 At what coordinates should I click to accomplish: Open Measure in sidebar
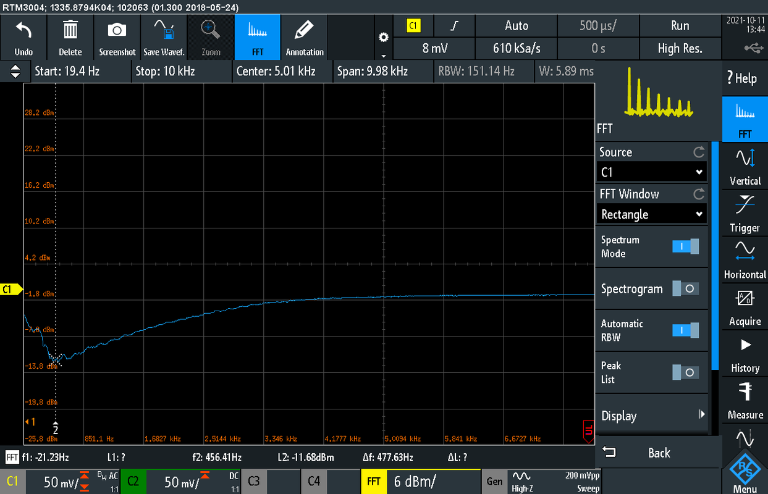point(745,401)
